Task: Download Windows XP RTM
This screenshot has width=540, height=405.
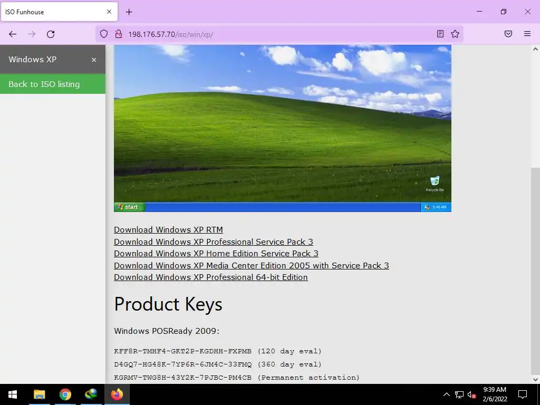Action: (168, 230)
